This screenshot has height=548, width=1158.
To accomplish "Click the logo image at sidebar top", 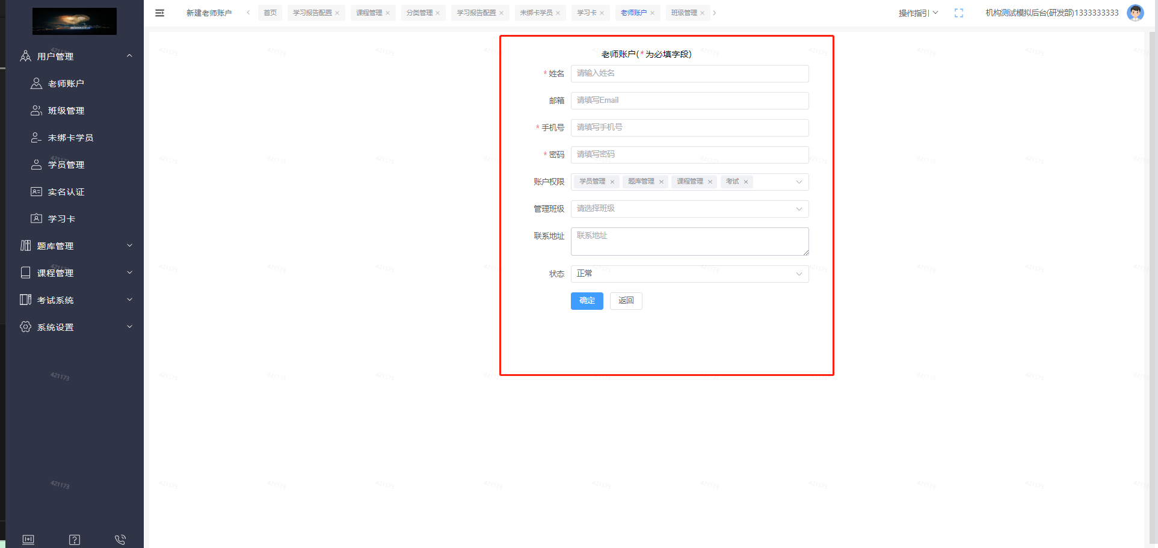I will tap(75, 21).
